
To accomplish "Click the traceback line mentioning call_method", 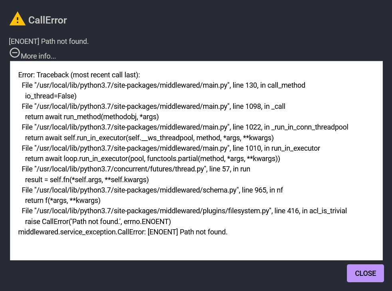I will click(x=164, y=85).
